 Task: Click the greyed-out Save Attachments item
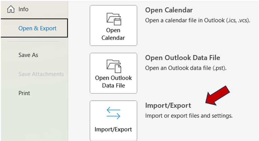[x=41, y=74]
